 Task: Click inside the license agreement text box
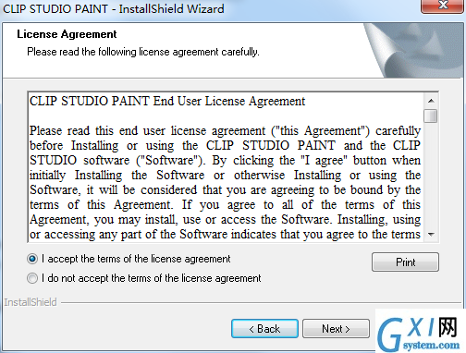tap(226, 167)
